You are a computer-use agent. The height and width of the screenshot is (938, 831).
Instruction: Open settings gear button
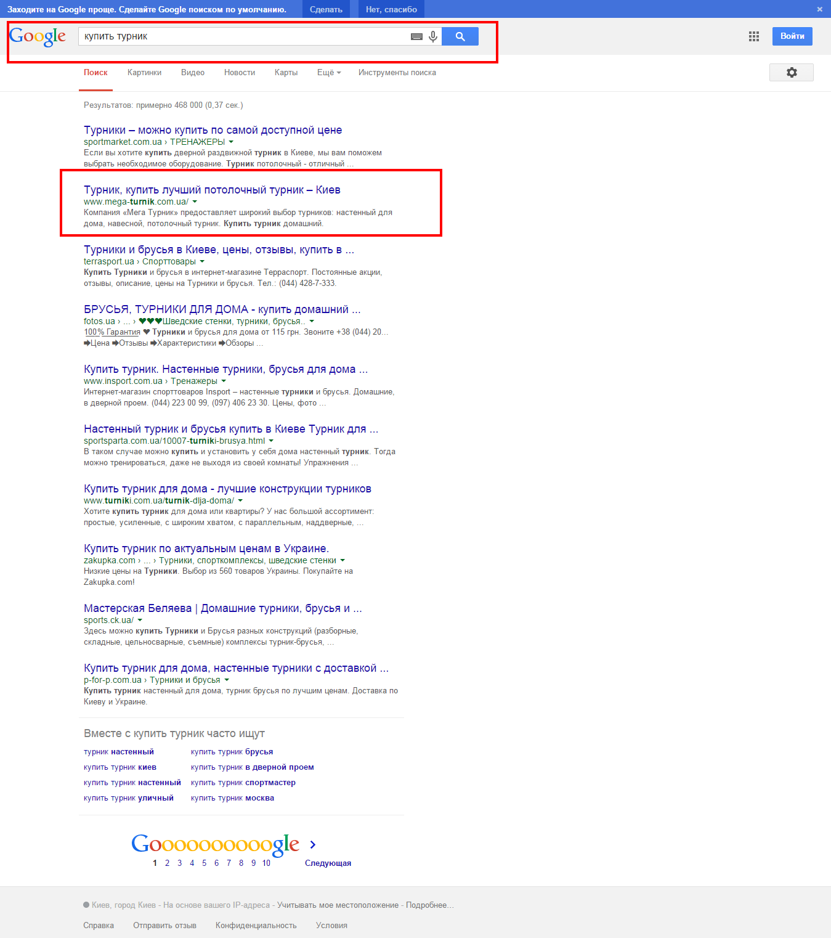[x=792, y=72]
